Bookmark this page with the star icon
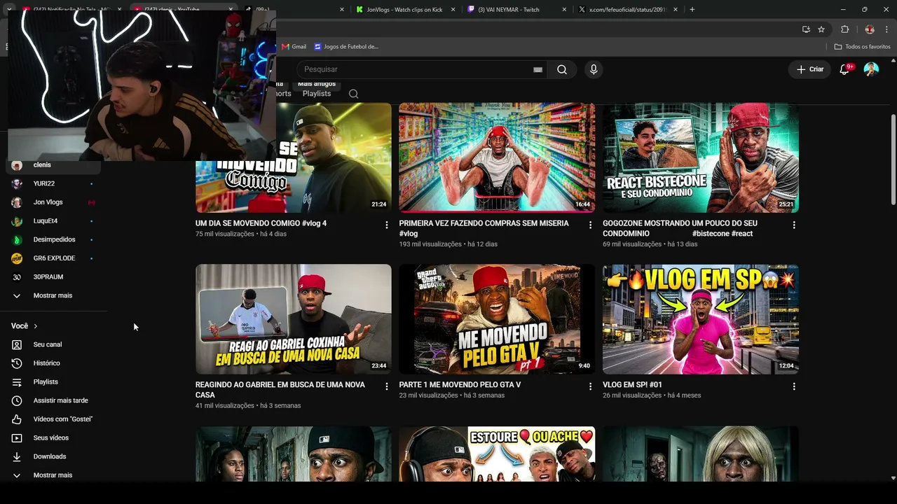The width and height of the screenshot is (897, 504). tap(821, 29)
